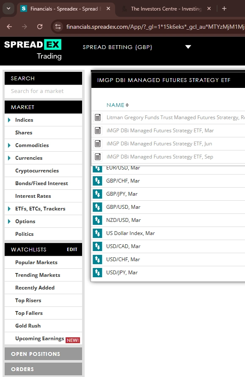Select USD/CAD, Mar market name
The image size is (245, 377).
(123, 246)
